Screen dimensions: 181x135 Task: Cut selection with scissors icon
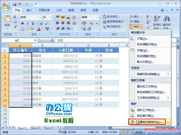[15, 17]
